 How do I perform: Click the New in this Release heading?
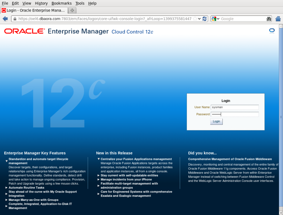pyautogui.click(x=114, y=153)
